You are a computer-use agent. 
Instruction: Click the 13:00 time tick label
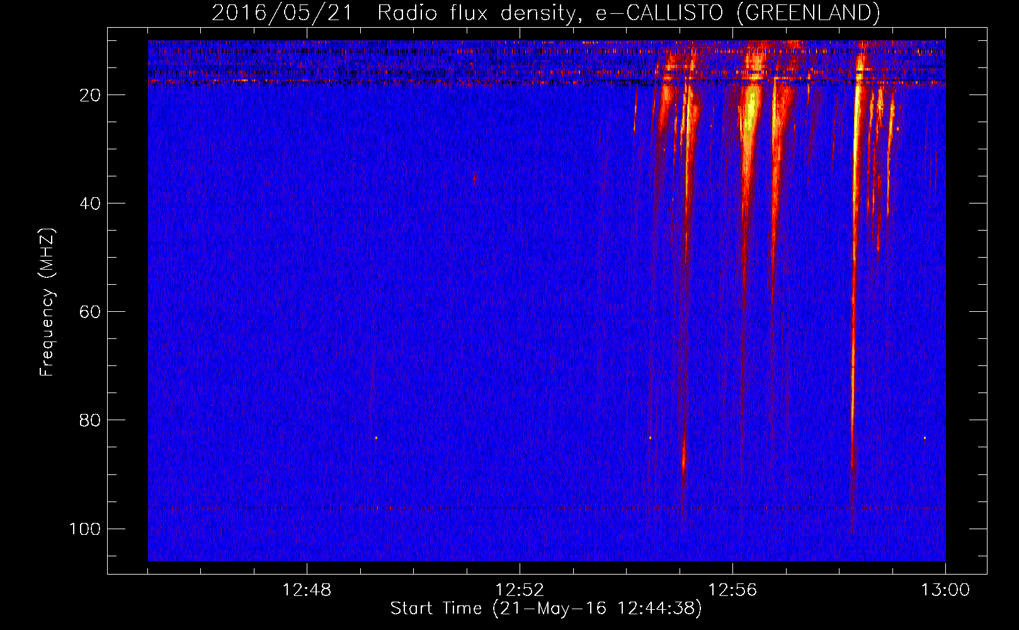click(945, 590)
